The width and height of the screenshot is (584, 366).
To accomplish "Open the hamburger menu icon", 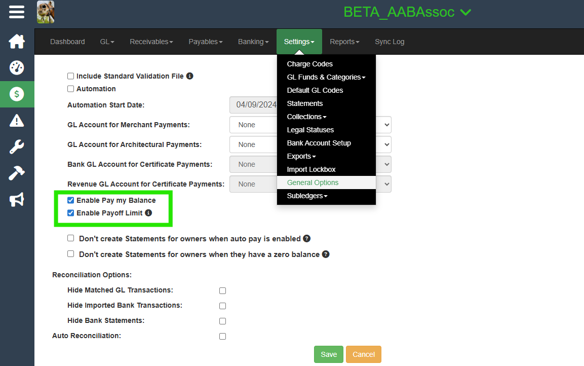I will pyautogui.click(x=17, y=12).
